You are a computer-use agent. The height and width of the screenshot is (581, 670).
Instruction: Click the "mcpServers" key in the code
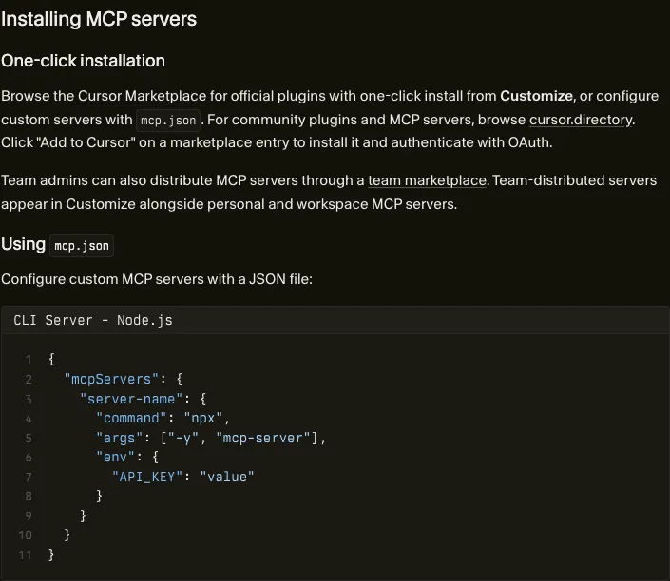click(x=111, y=379)
